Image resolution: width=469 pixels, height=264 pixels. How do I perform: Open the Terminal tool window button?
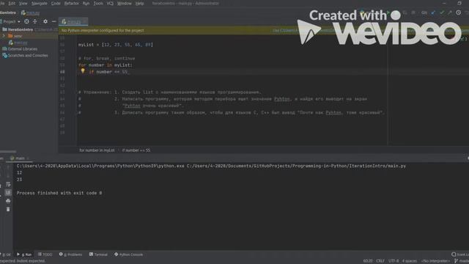98,254
